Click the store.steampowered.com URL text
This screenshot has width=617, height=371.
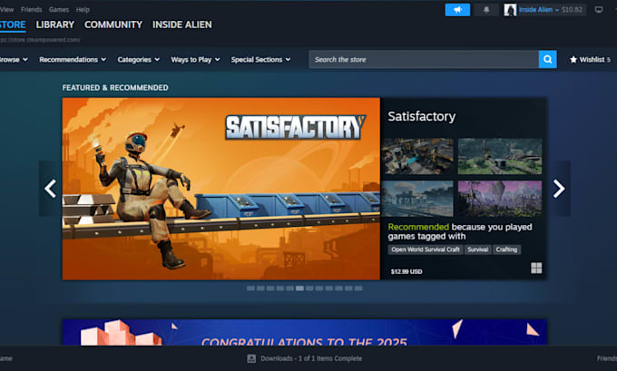pos(40,40)
